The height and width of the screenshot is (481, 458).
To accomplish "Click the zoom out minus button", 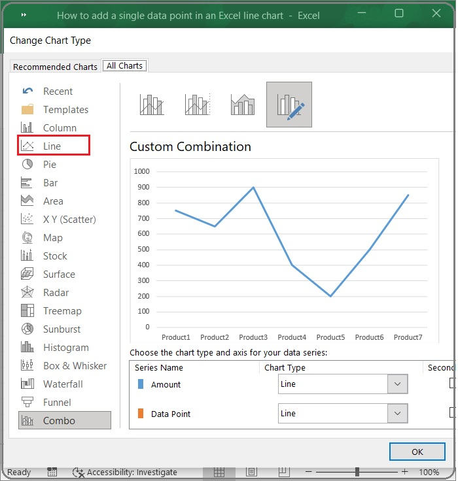I will point(309,472).
